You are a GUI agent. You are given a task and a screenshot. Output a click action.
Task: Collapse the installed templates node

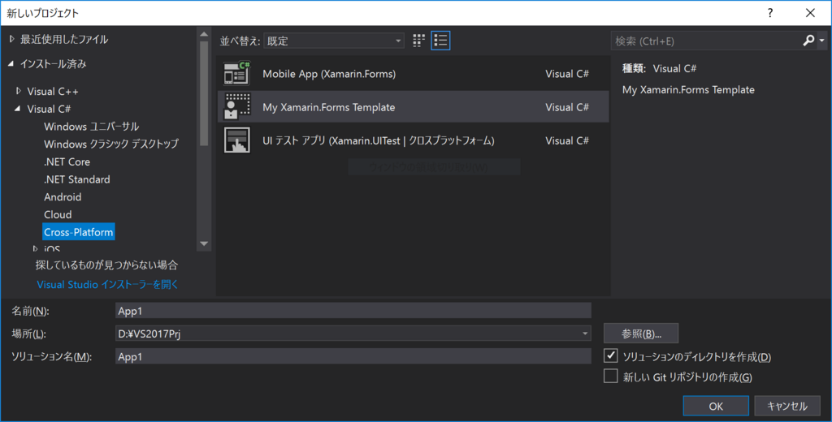pyautogui.click(x=11, y=63)
